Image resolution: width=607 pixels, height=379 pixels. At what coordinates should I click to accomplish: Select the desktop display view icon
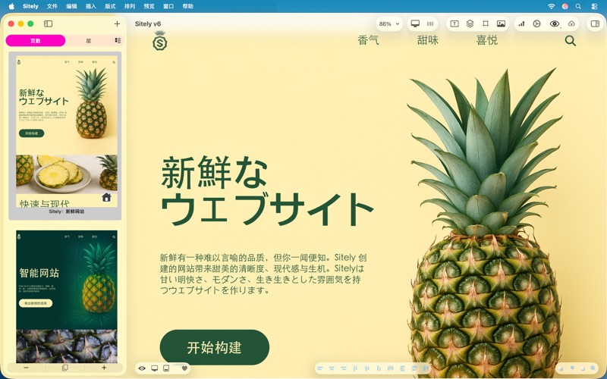(415, 24)
